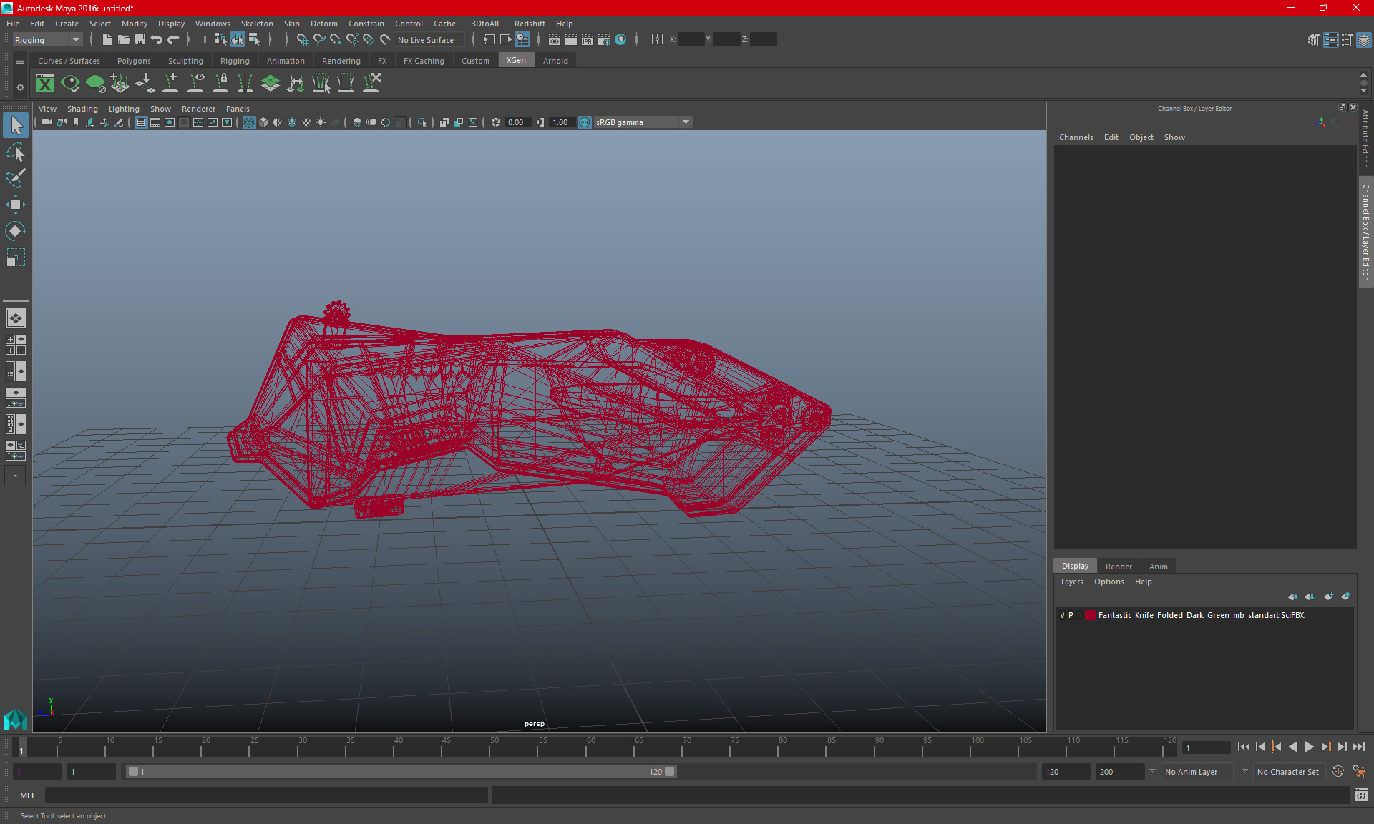This screenshot has width=1374, height=824.
Task: Click the Play Backwards button
Action: 1292,747
